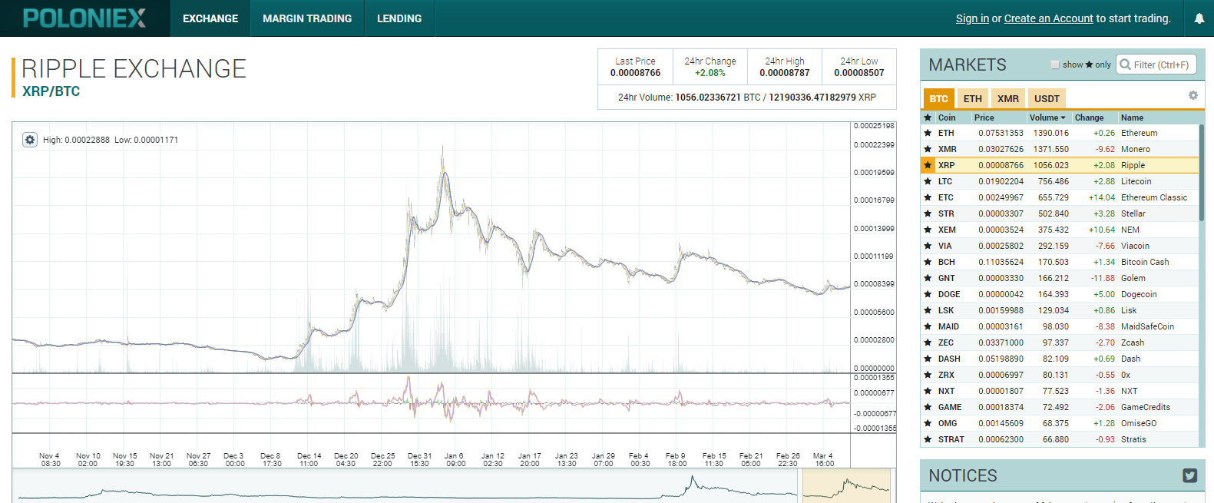1214x503 pixels.
Task: Open the Exchange tab
Action: point(210,18)
